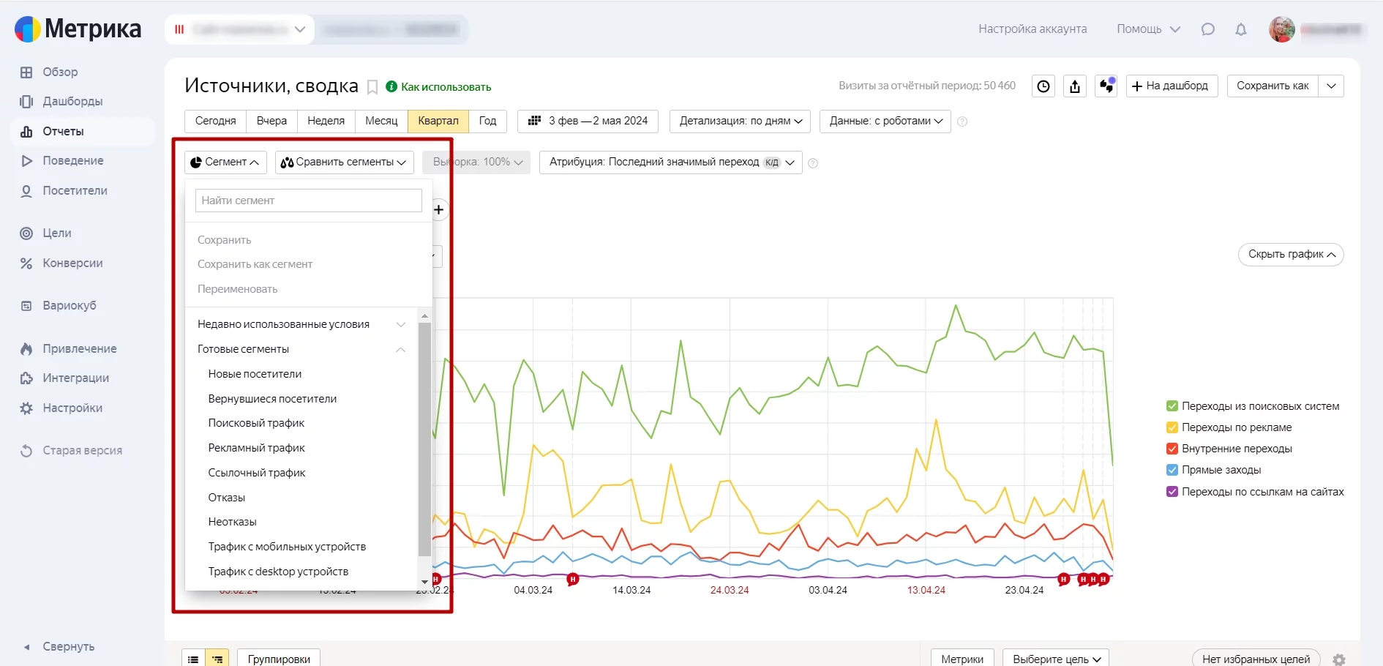Screen dimensions: 1383x666
Task: Collapse the sidebar with Свернуть
Action: point(68,646)
